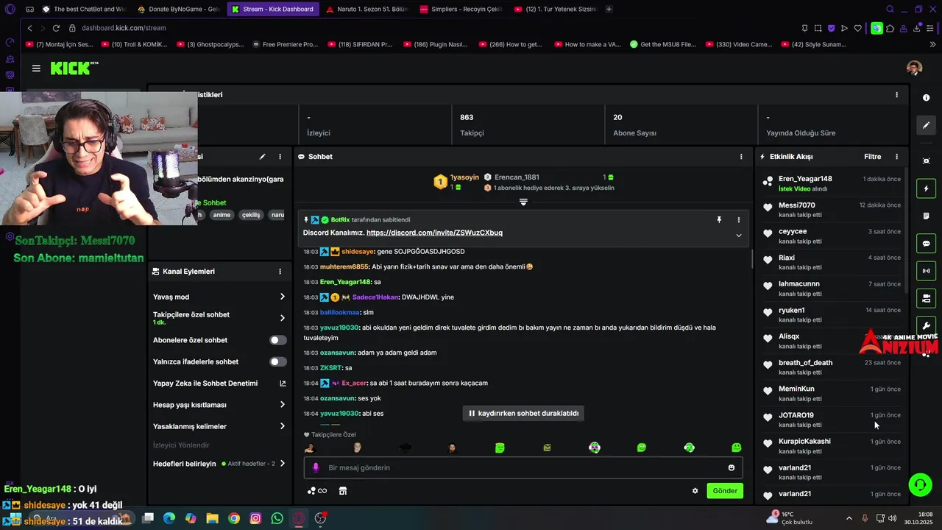Click browser extensions puzzle icon
942x530 pixels.
(x=890, y=28)
